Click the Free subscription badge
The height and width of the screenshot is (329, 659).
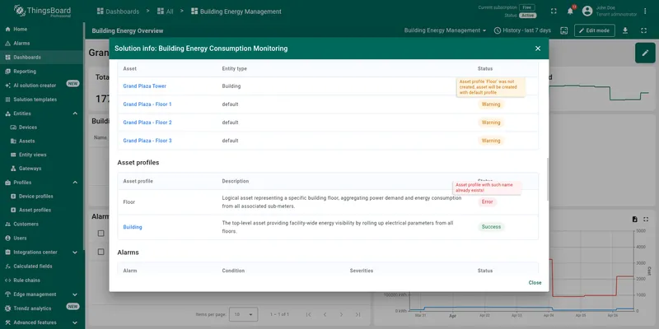pos(526,7)
